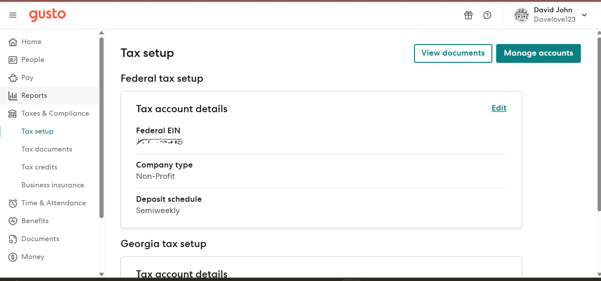This screenshot has height=281, width=601.
Task: Click the Manage accounts button
Action: (x=538, y=53)
